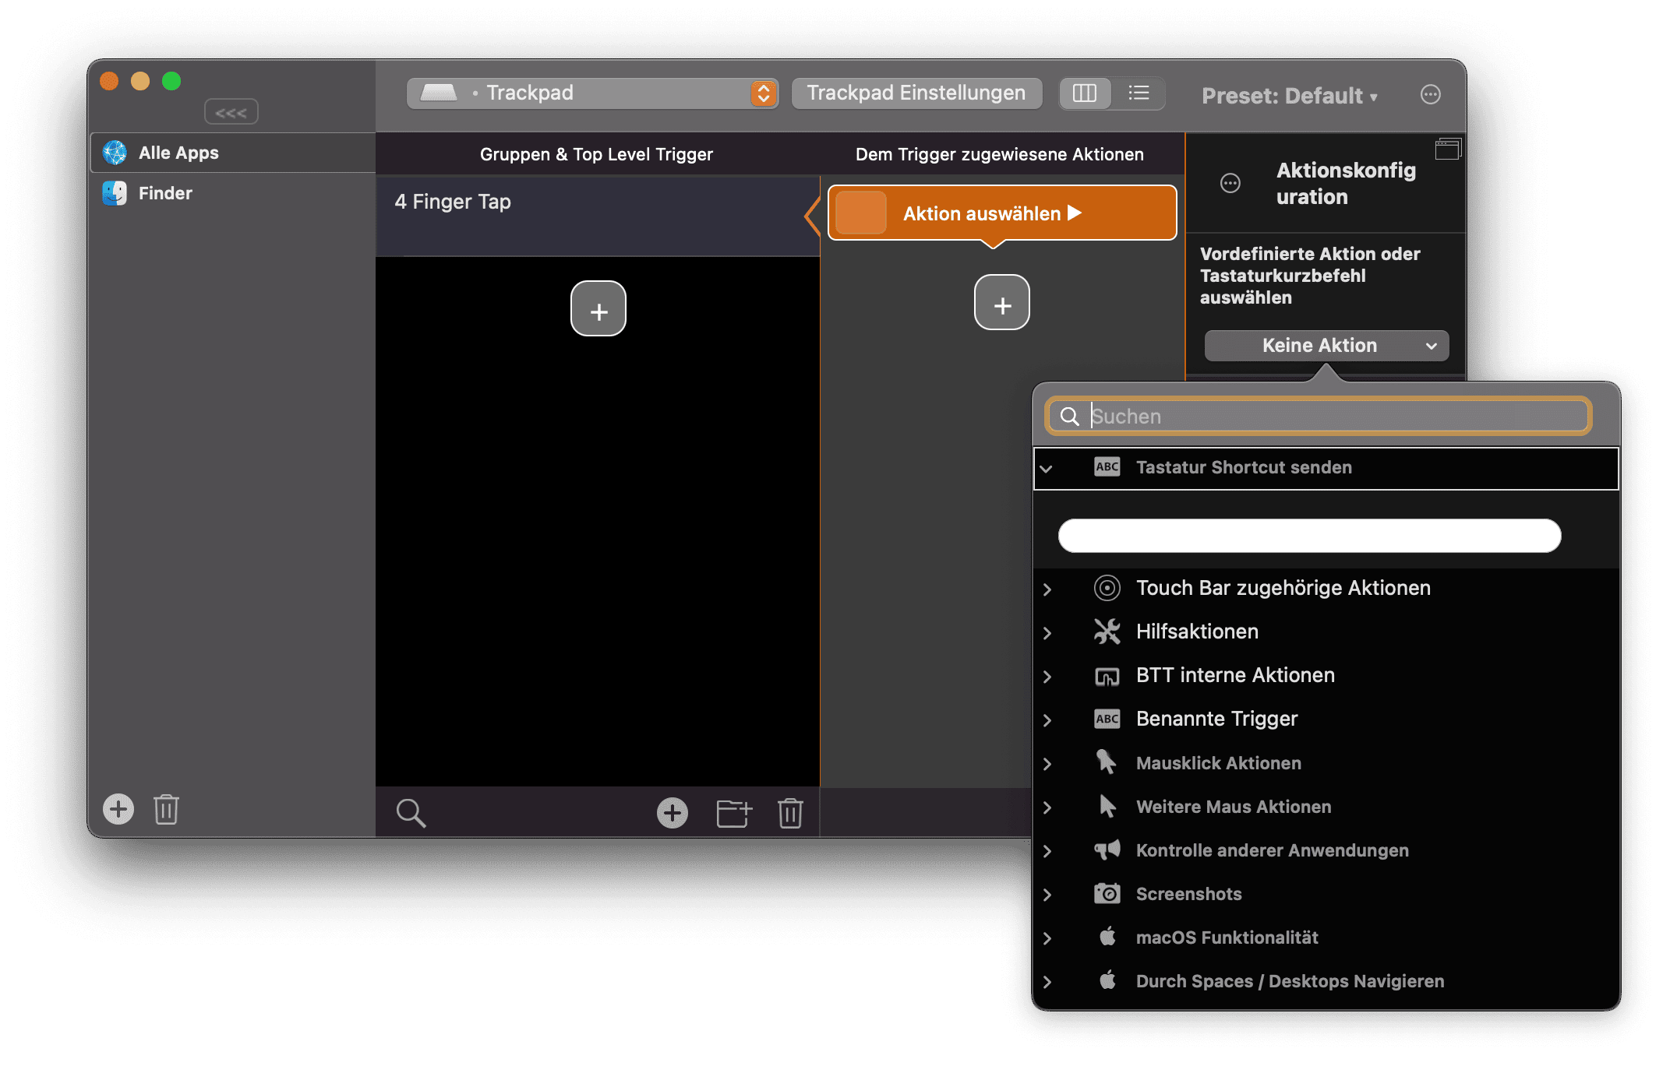Open the Keine Aktion dropdown
This screenshot has width=1677, height=1073.
point(1326,346)
